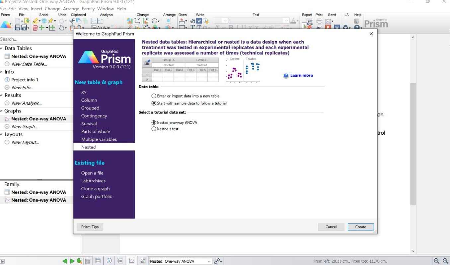Screen dimensions: 450x265
Task: Click the Send to Word icon
Action: pos(337,27)
